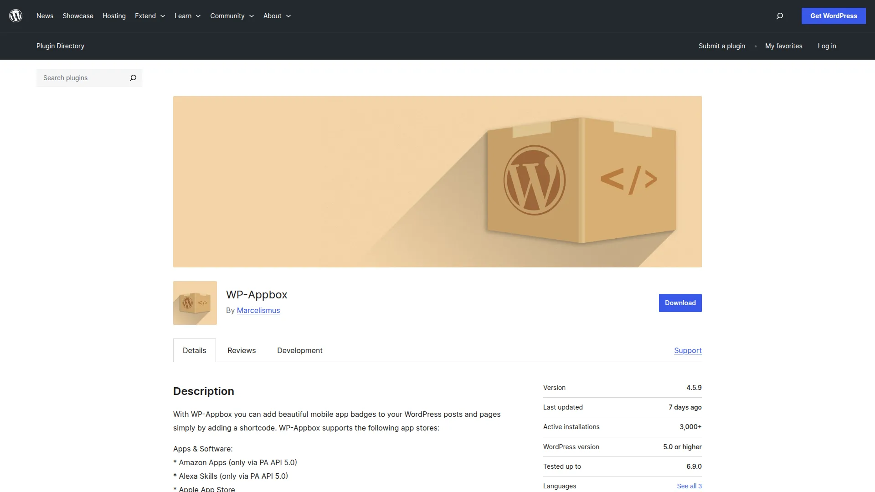Click the 'Alexa Skills' list line
This screenshot has height=492, width=875.
point(231,476)
